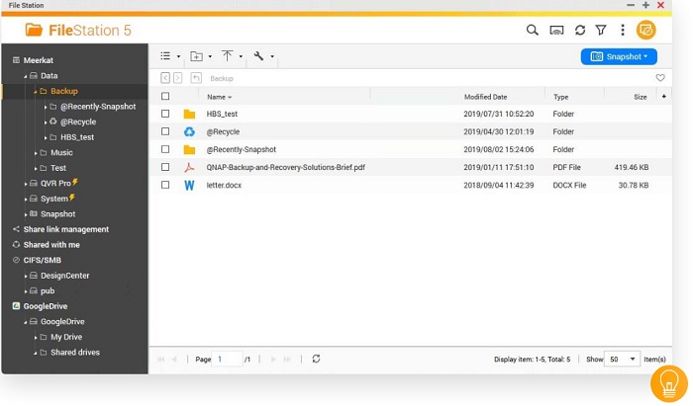Click the Word document icon
Image resolution: width=693 pixels, height=406 pixels.
(x=189, y=185)
